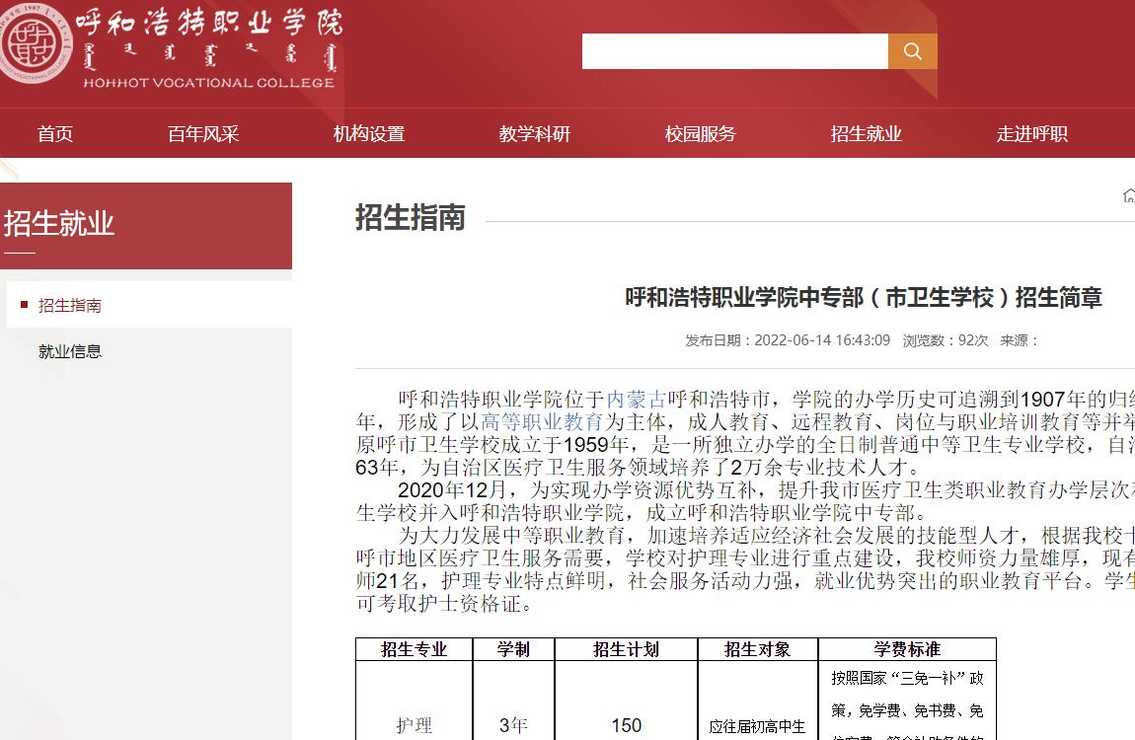Follow the 内蒙古 hyperlink in the article
The image size is (1135, 740).
[x=637, y=400]
